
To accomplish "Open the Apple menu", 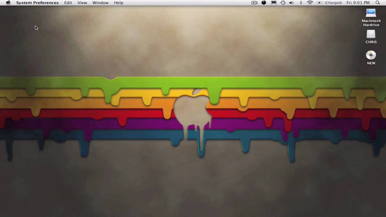I will click(8, 3).
